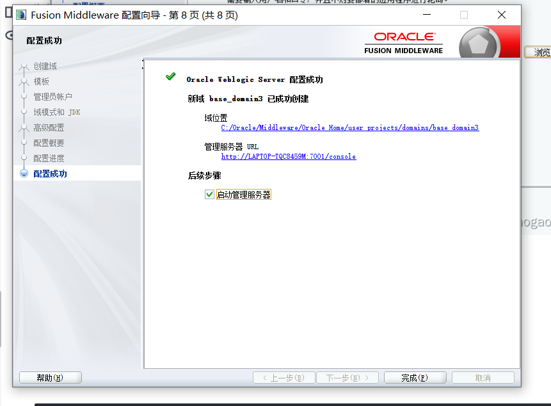Click the green success checkmark icon
The height and width of the screenshot is (406, 551).
170,76
